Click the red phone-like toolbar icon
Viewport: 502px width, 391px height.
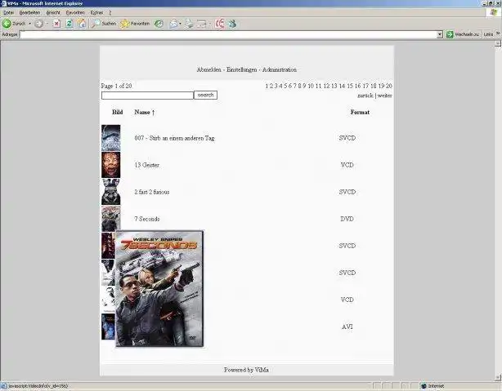click(220, 24)
